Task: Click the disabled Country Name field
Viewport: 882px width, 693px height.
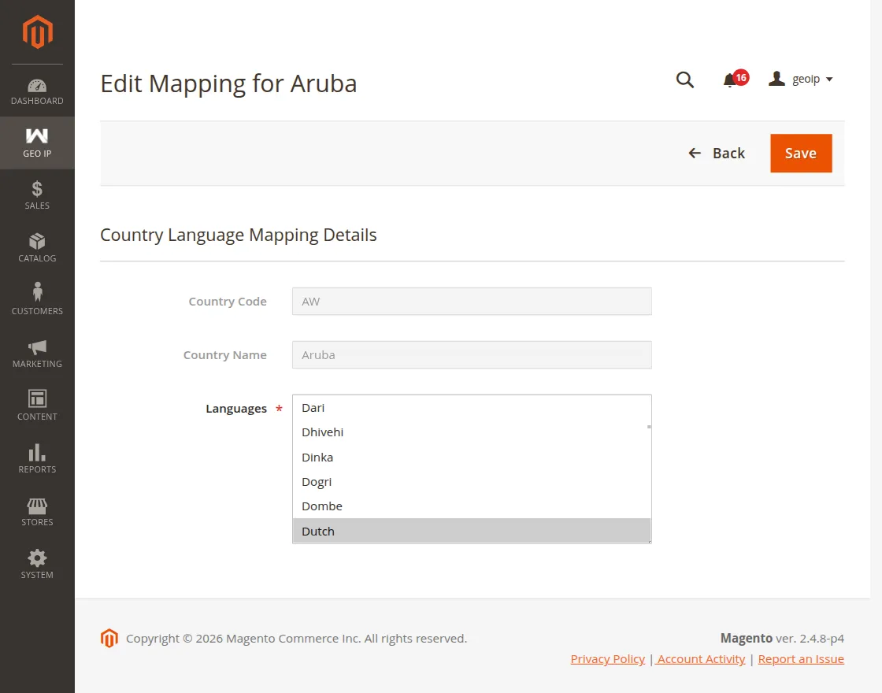Action: point(472,355)
